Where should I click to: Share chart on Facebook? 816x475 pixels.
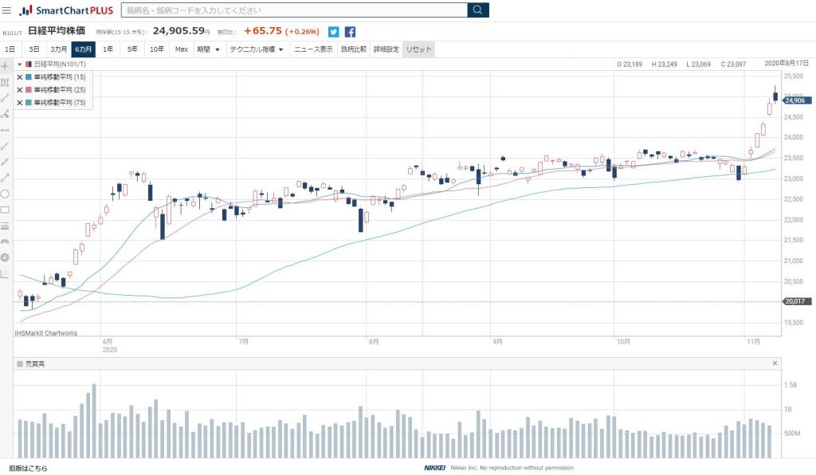[350, 32]
